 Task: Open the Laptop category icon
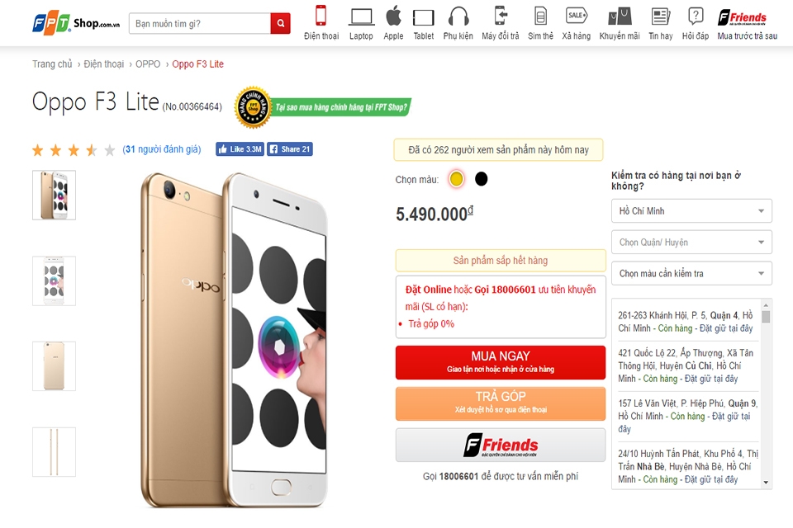[x=361, y=16]
